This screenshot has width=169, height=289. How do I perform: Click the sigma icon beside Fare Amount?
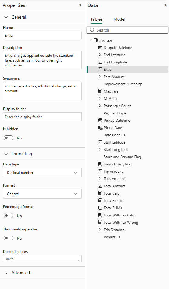(100, 77)
